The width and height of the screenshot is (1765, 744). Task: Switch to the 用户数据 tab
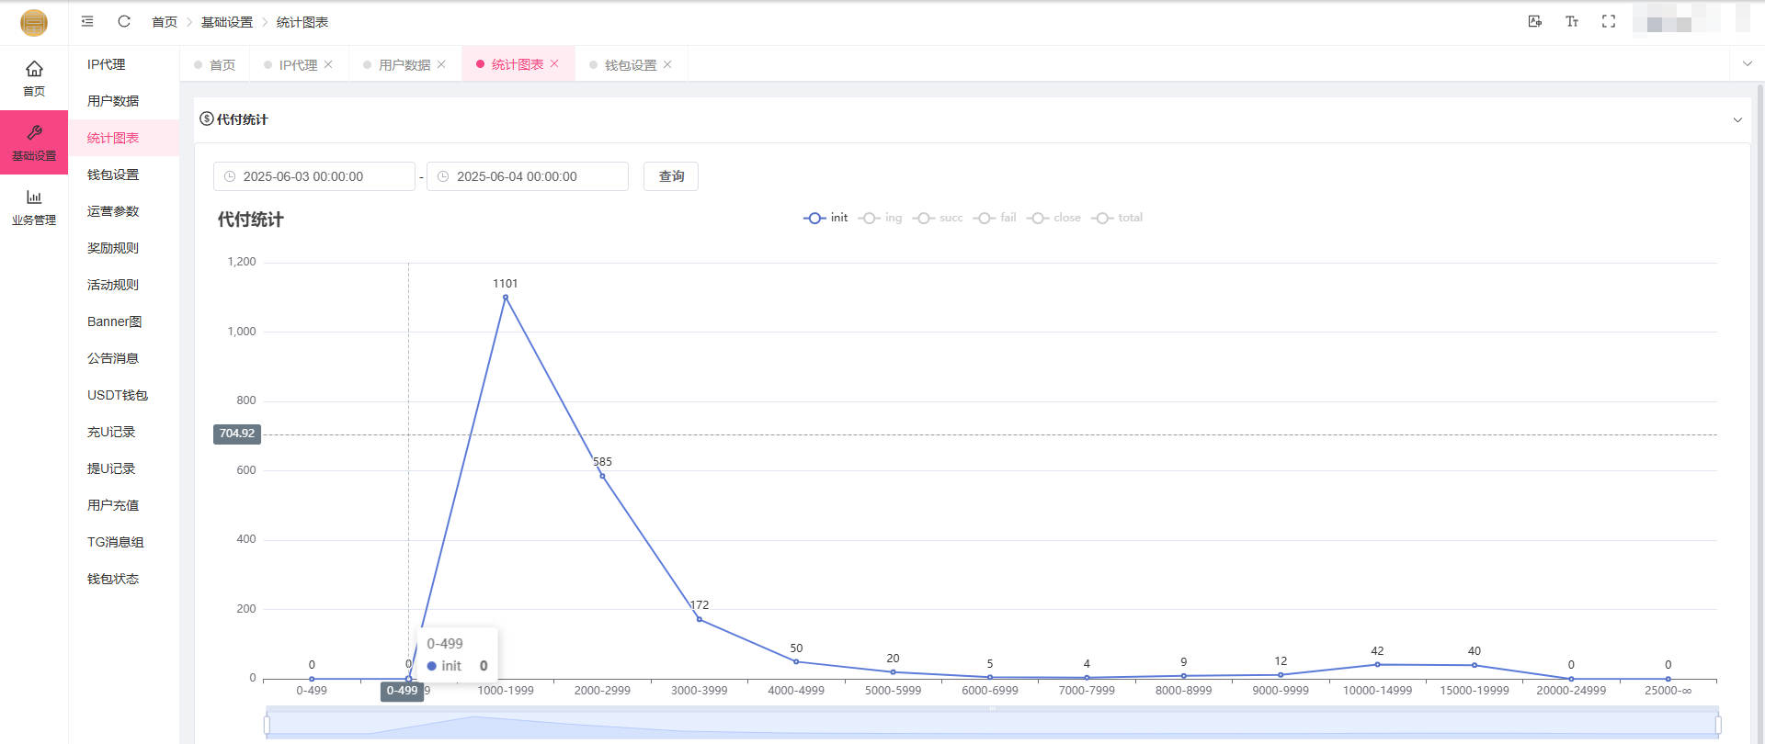pyautogui.click(x=404, y=64)
